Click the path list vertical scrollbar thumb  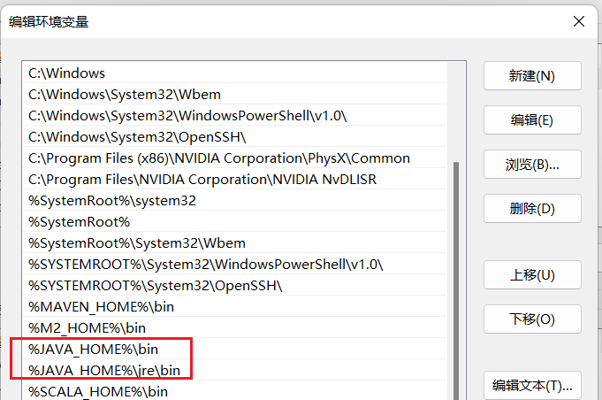pyautogui.click(x=456, y=281)
